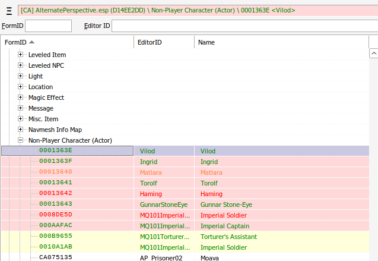The height and width of the screenshot is (261, 378).
Task: Open the hamburger menu icon
Action: click(x=9, y=11)
